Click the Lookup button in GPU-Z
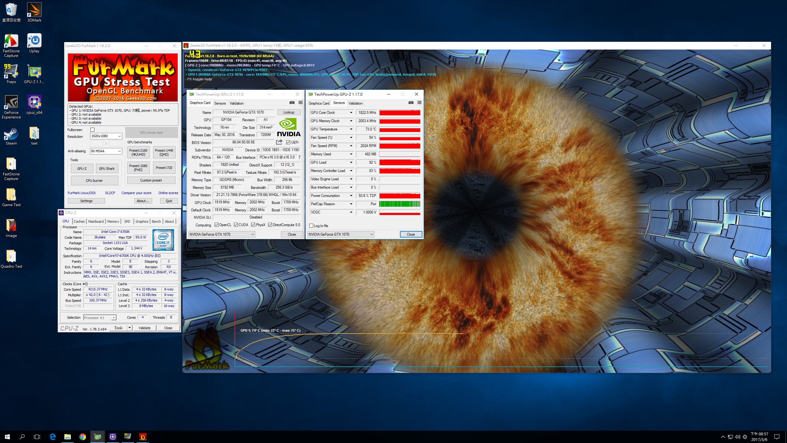Screen dimensions: 787x443 [289, 112]
